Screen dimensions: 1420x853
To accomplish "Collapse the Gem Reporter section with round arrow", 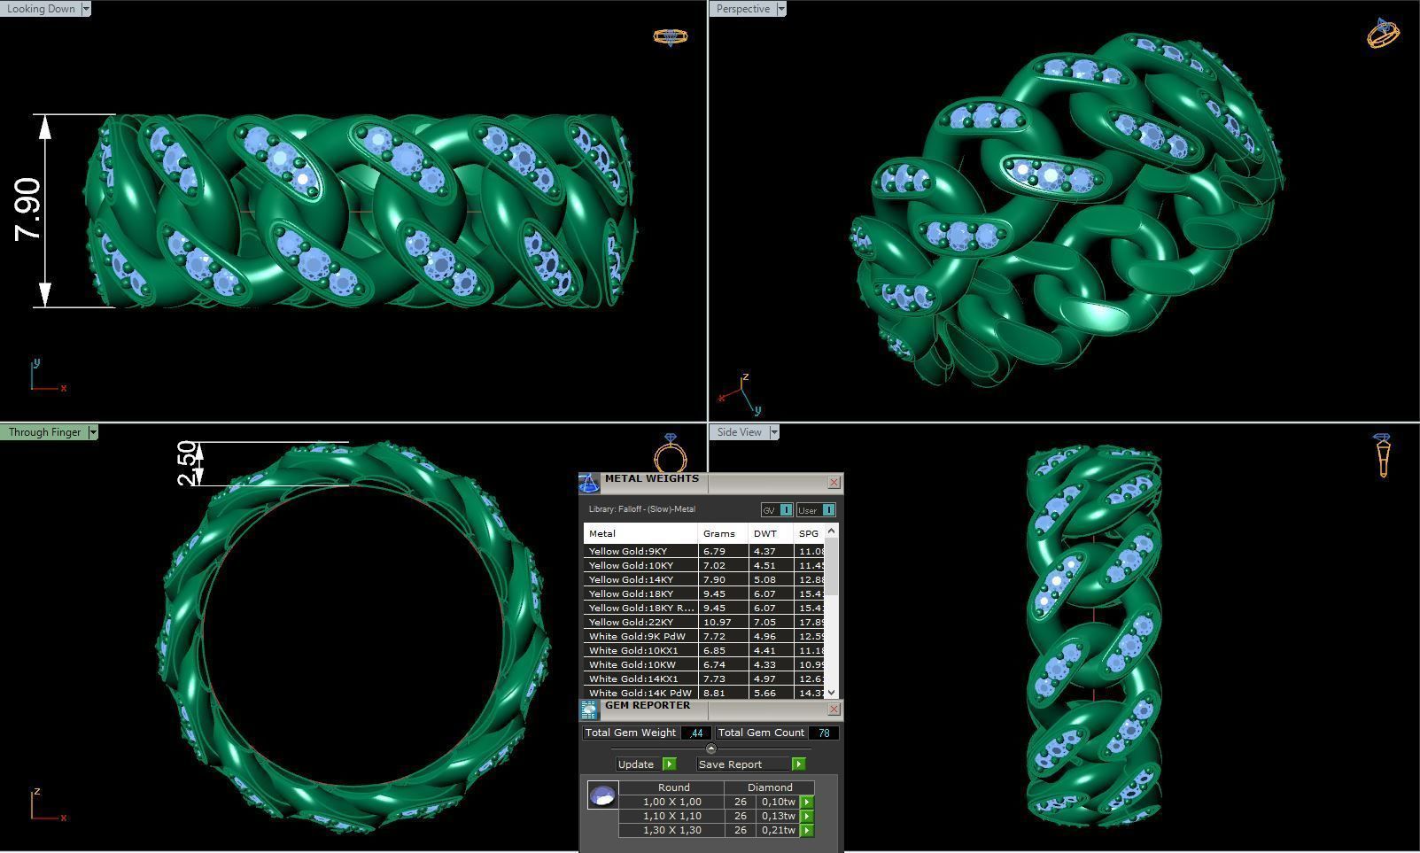I will pyautogui.click(x=710, y=748).
